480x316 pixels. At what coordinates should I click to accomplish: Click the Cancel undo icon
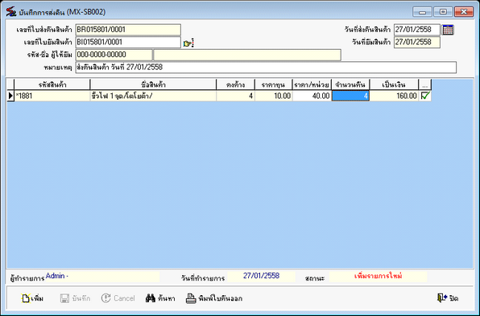[106, 298]
